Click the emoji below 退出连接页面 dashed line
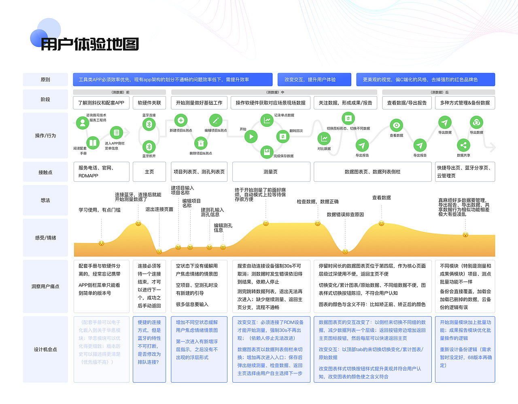The height and width of the screenshot is (404, 518). point(159,251)
